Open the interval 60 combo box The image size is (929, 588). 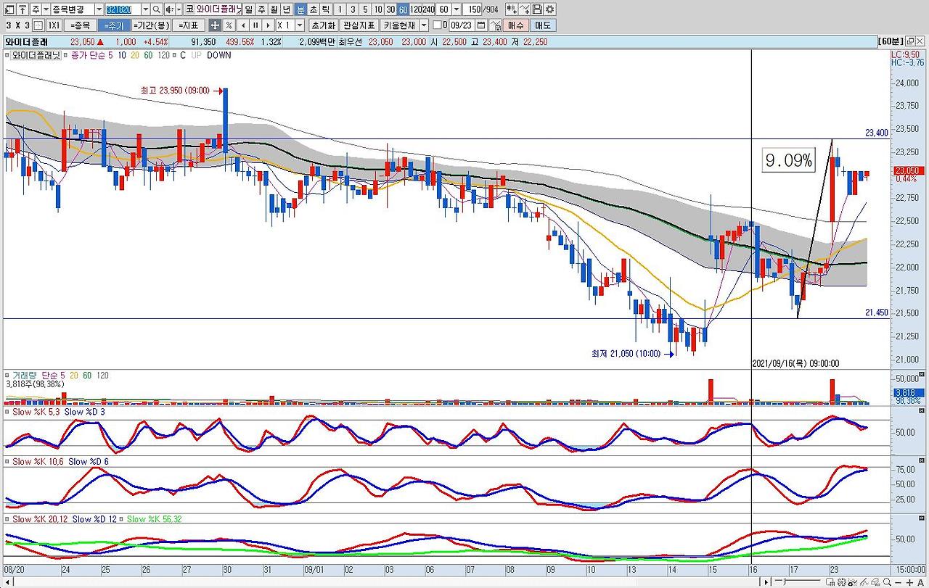[449, 9]
